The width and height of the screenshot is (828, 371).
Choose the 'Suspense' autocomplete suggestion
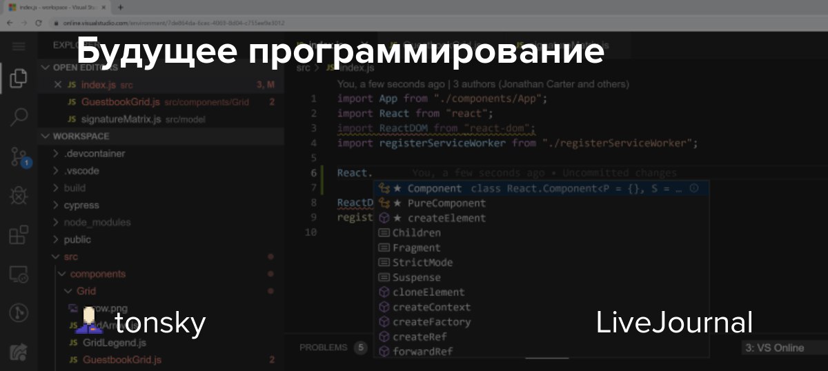[541, 277]
